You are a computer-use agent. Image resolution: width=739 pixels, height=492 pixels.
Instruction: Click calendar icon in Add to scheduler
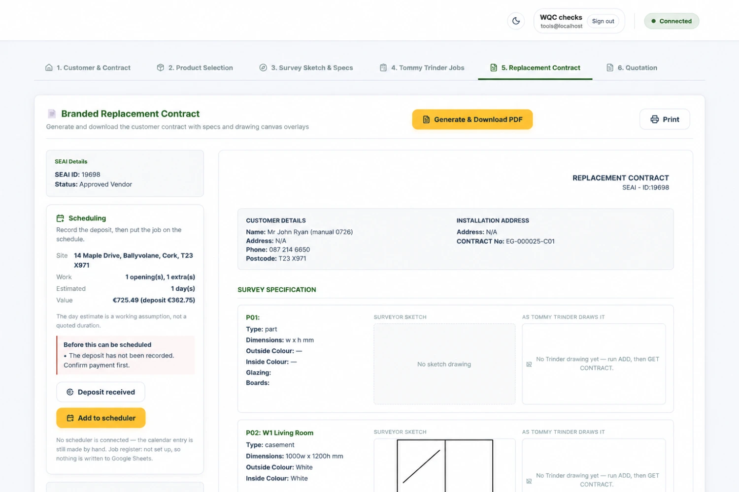[x=70, y=418]
